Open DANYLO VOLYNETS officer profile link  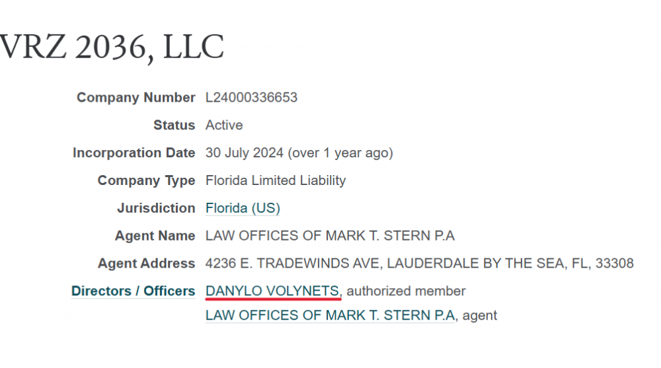273,291
